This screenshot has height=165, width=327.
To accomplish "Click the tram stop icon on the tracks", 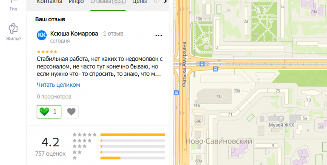I will [202, 64].
